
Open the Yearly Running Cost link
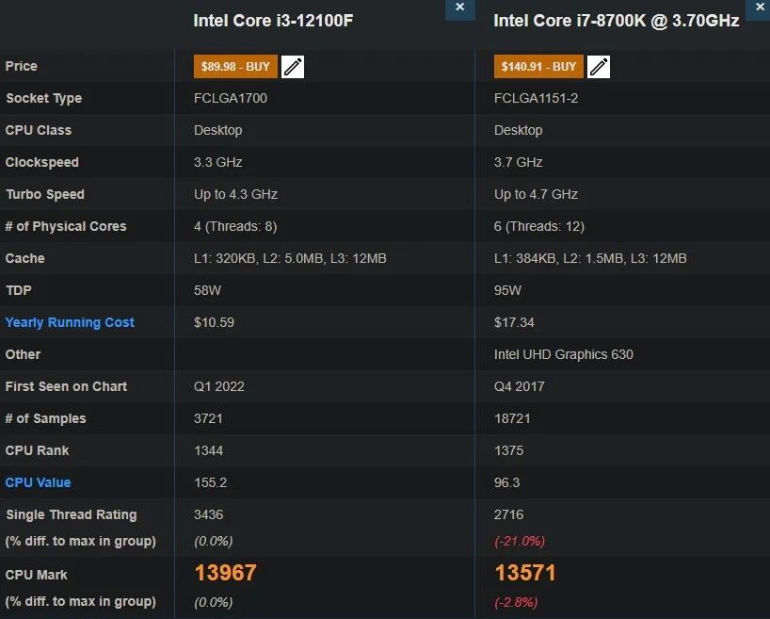(70, 322)
